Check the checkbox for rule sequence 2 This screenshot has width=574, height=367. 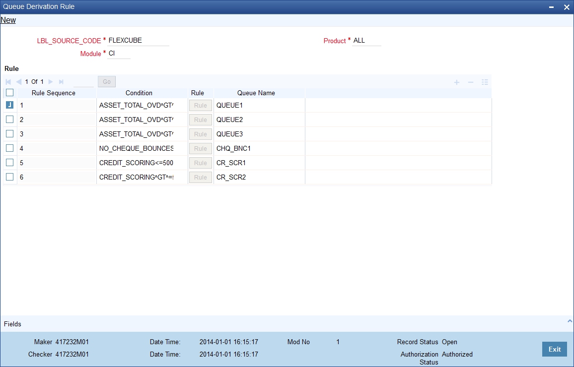[10, 119]
